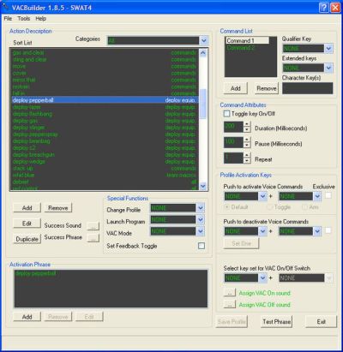Screen dimensions: 343x352
Task: Click the Assign VAC Off sound browse button
Action: tap(229, 305)
